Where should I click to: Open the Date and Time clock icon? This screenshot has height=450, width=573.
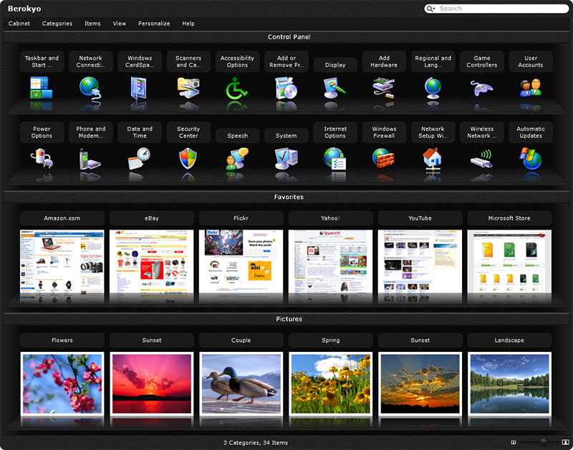tap(139, 158)
